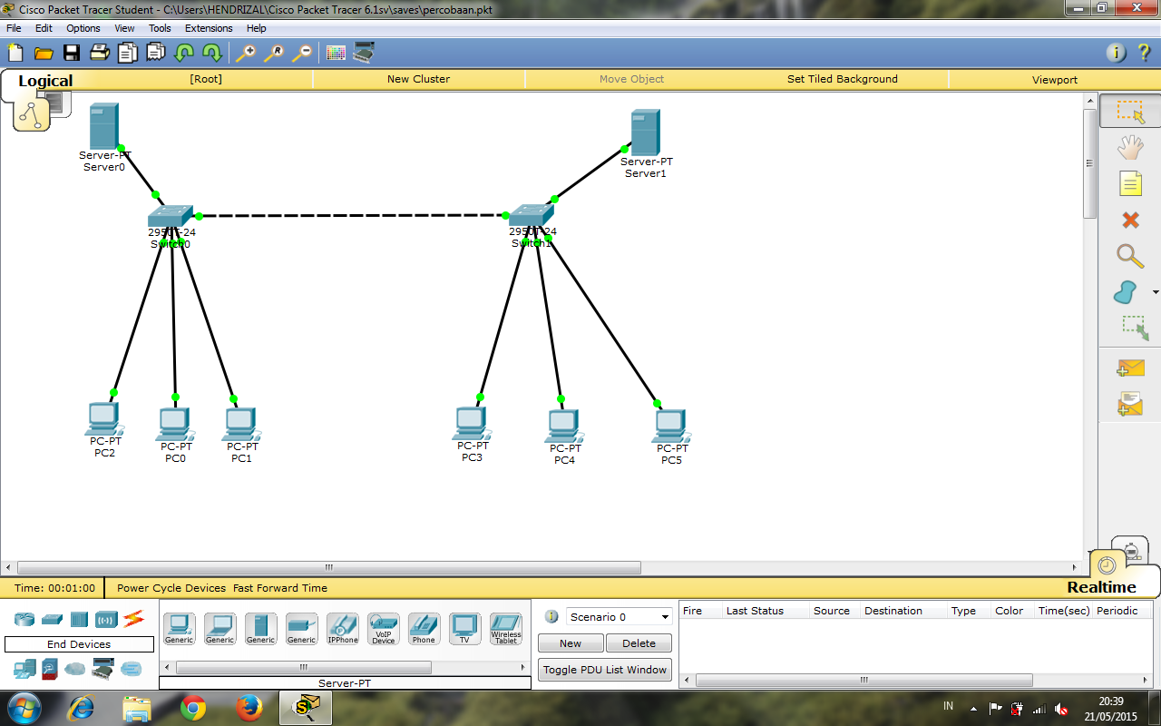Pick the Place Note tool
Image resolution: width=1161 pixels, height=726 pixels.
(1130, 184)
